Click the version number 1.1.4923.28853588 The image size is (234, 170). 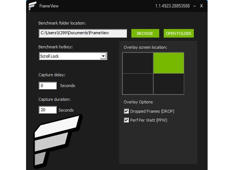tap(172, 6)
